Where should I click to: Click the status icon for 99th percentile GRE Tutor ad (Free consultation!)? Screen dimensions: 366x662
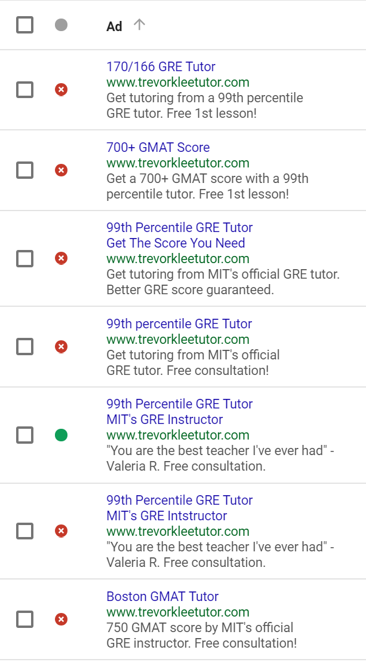click(61, 347)
